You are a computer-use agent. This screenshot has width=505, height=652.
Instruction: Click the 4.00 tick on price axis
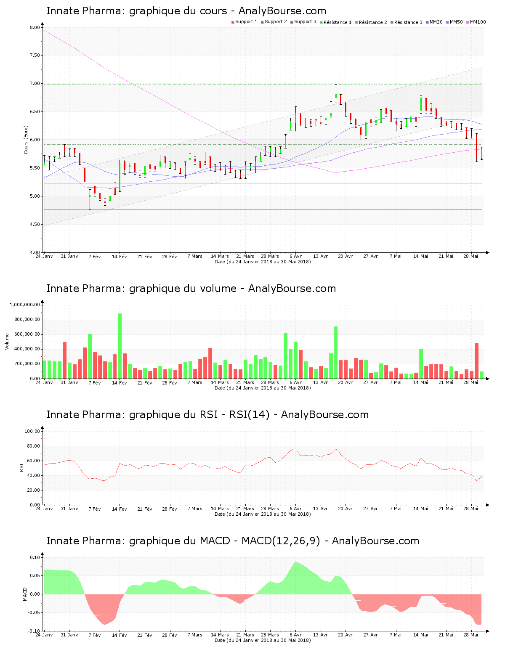pos(35,252)
